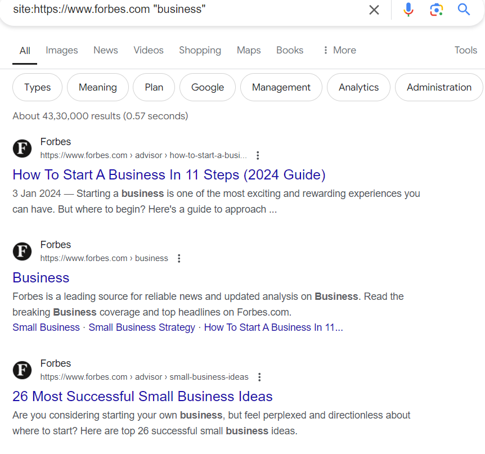Open options menu for Forbes Business result
This screenshot has height=454, width=485.
pyautogui.click(x=179, y=258)
